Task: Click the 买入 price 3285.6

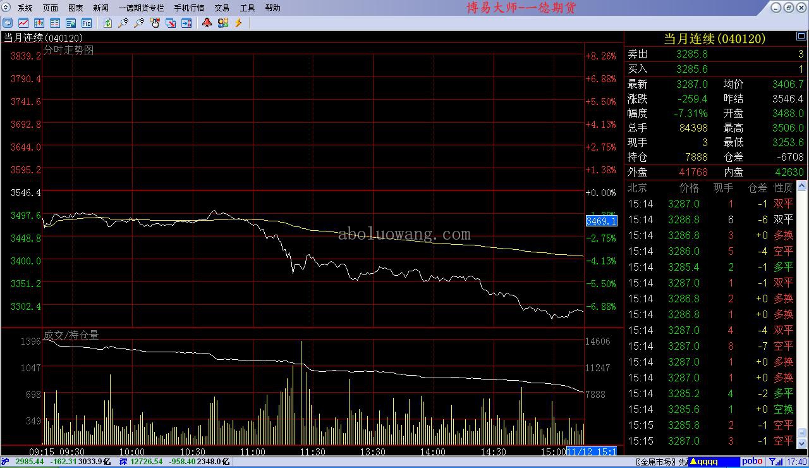Action: [691, 69]
